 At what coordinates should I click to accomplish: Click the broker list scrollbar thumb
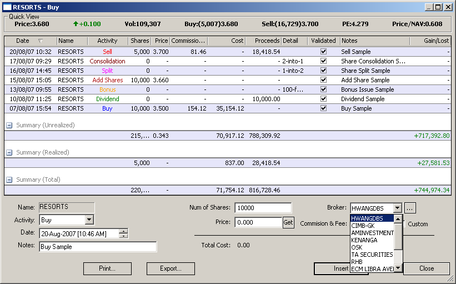pos(398,236)
